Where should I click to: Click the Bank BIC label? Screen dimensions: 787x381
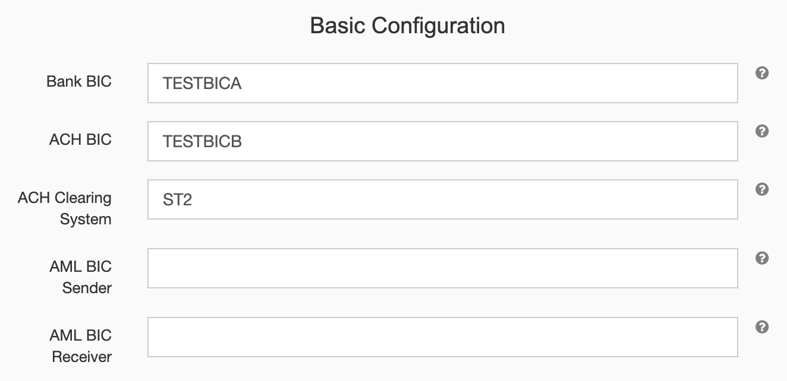tap(79, 82)
